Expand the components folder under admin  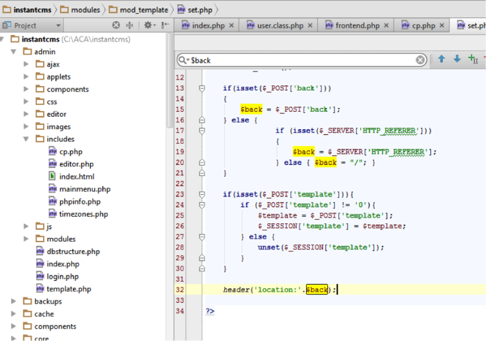coord(26,89)
